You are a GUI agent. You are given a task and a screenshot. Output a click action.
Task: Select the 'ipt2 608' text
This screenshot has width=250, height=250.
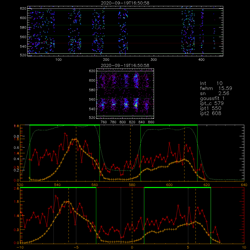210,113
